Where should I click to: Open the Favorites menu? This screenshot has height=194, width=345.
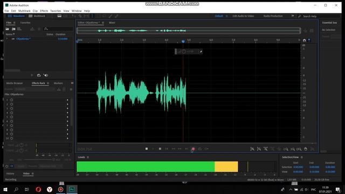click(x=56, y=11)
